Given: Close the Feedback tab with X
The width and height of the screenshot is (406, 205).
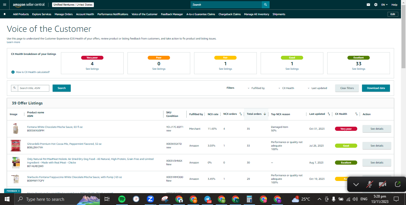Looking at the screenshot, I should coord(19,191).
